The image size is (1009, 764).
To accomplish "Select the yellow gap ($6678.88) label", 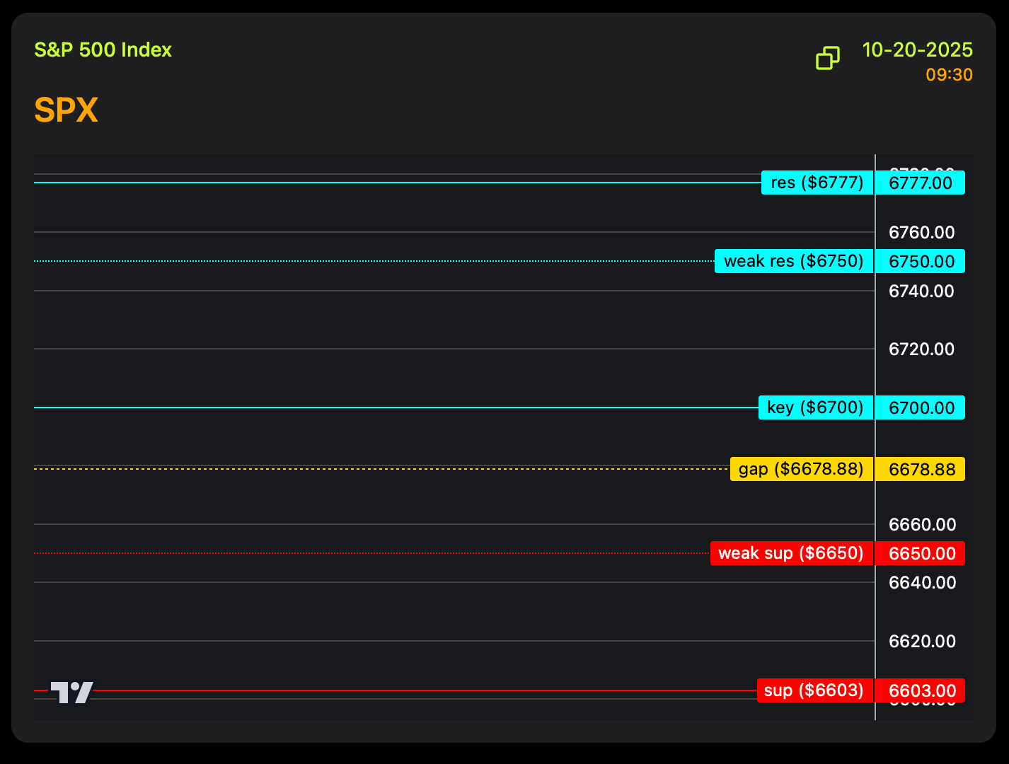I will (801, 469).
